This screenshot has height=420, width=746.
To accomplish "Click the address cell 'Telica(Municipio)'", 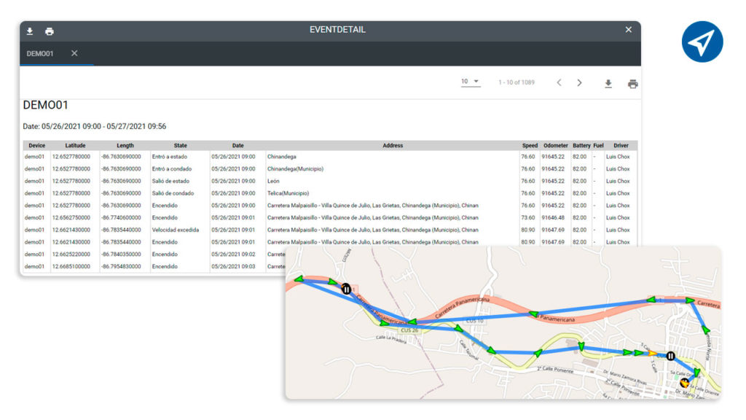I will 288,193.
